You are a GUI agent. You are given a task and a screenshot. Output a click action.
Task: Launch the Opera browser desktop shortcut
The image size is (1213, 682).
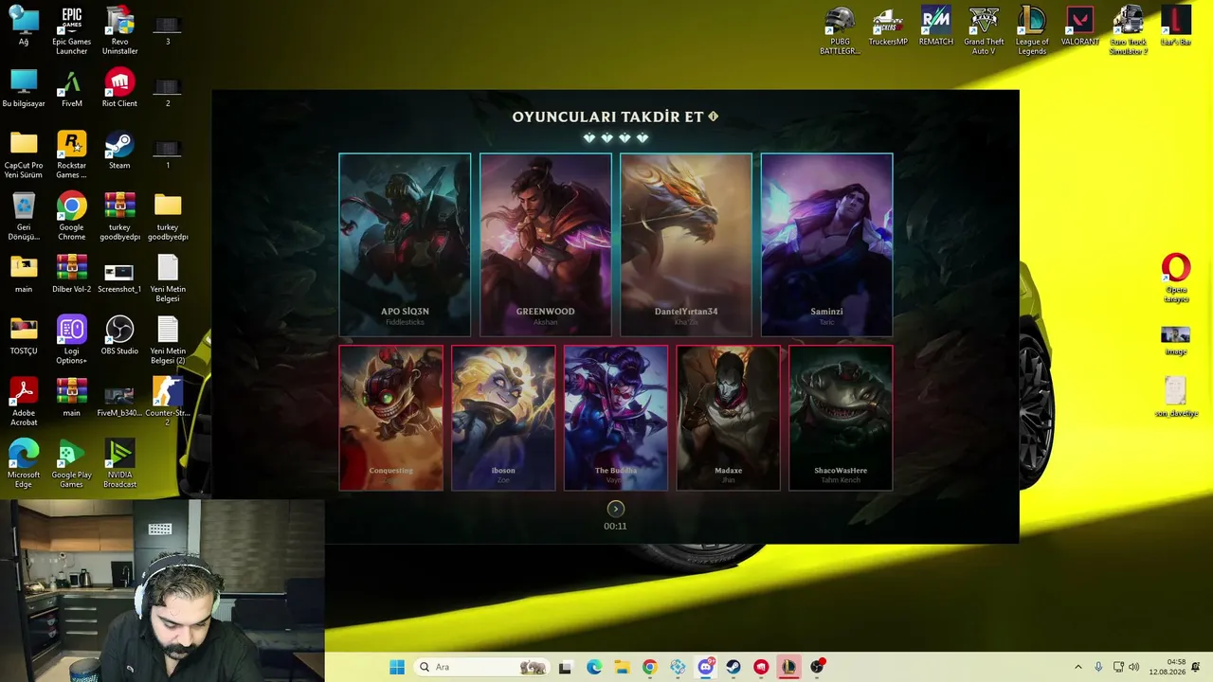point(1176,278)
